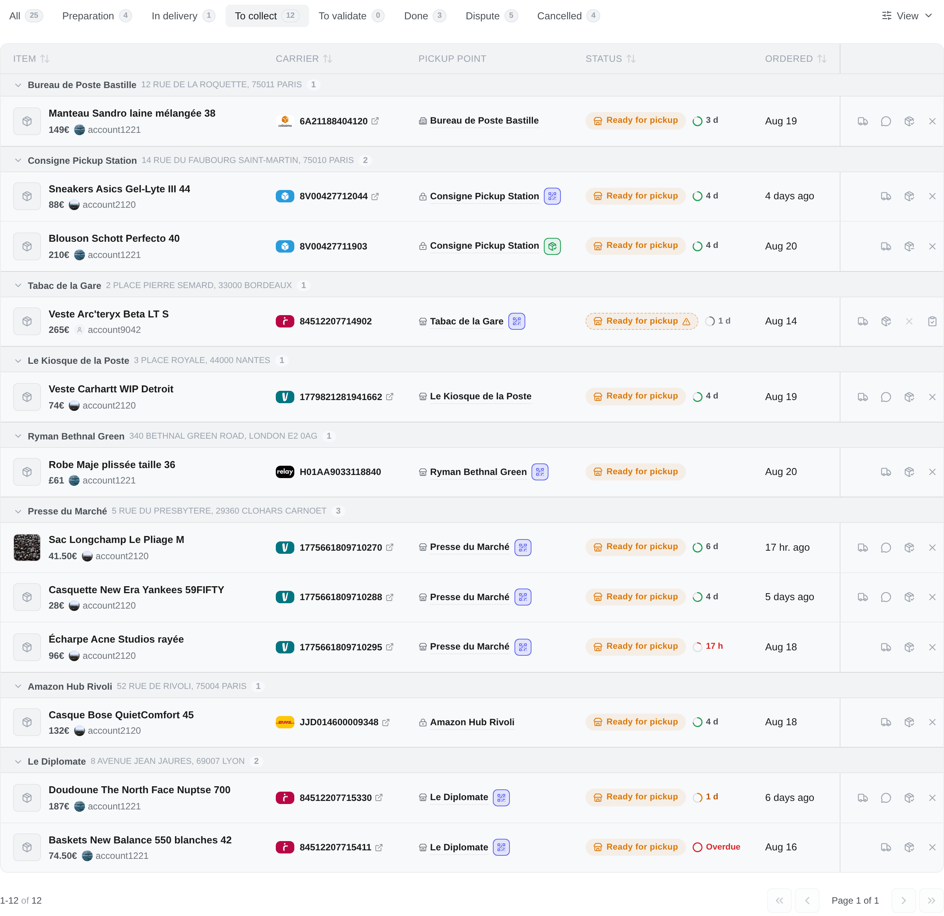
Task: Click the QR code badge for Sneakers Asics
Action: [x=552, y=196]
